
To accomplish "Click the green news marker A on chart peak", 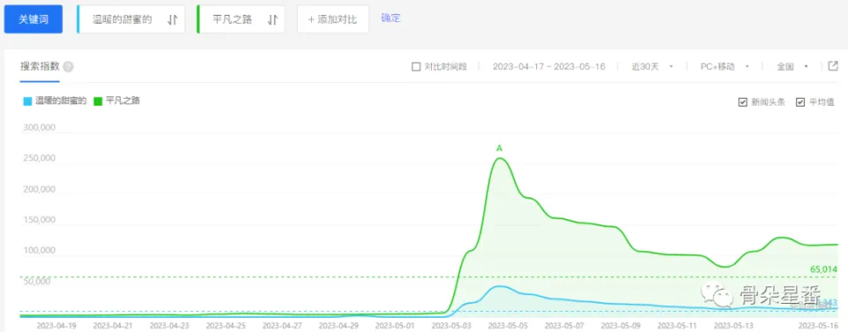I will click(499, 147).
